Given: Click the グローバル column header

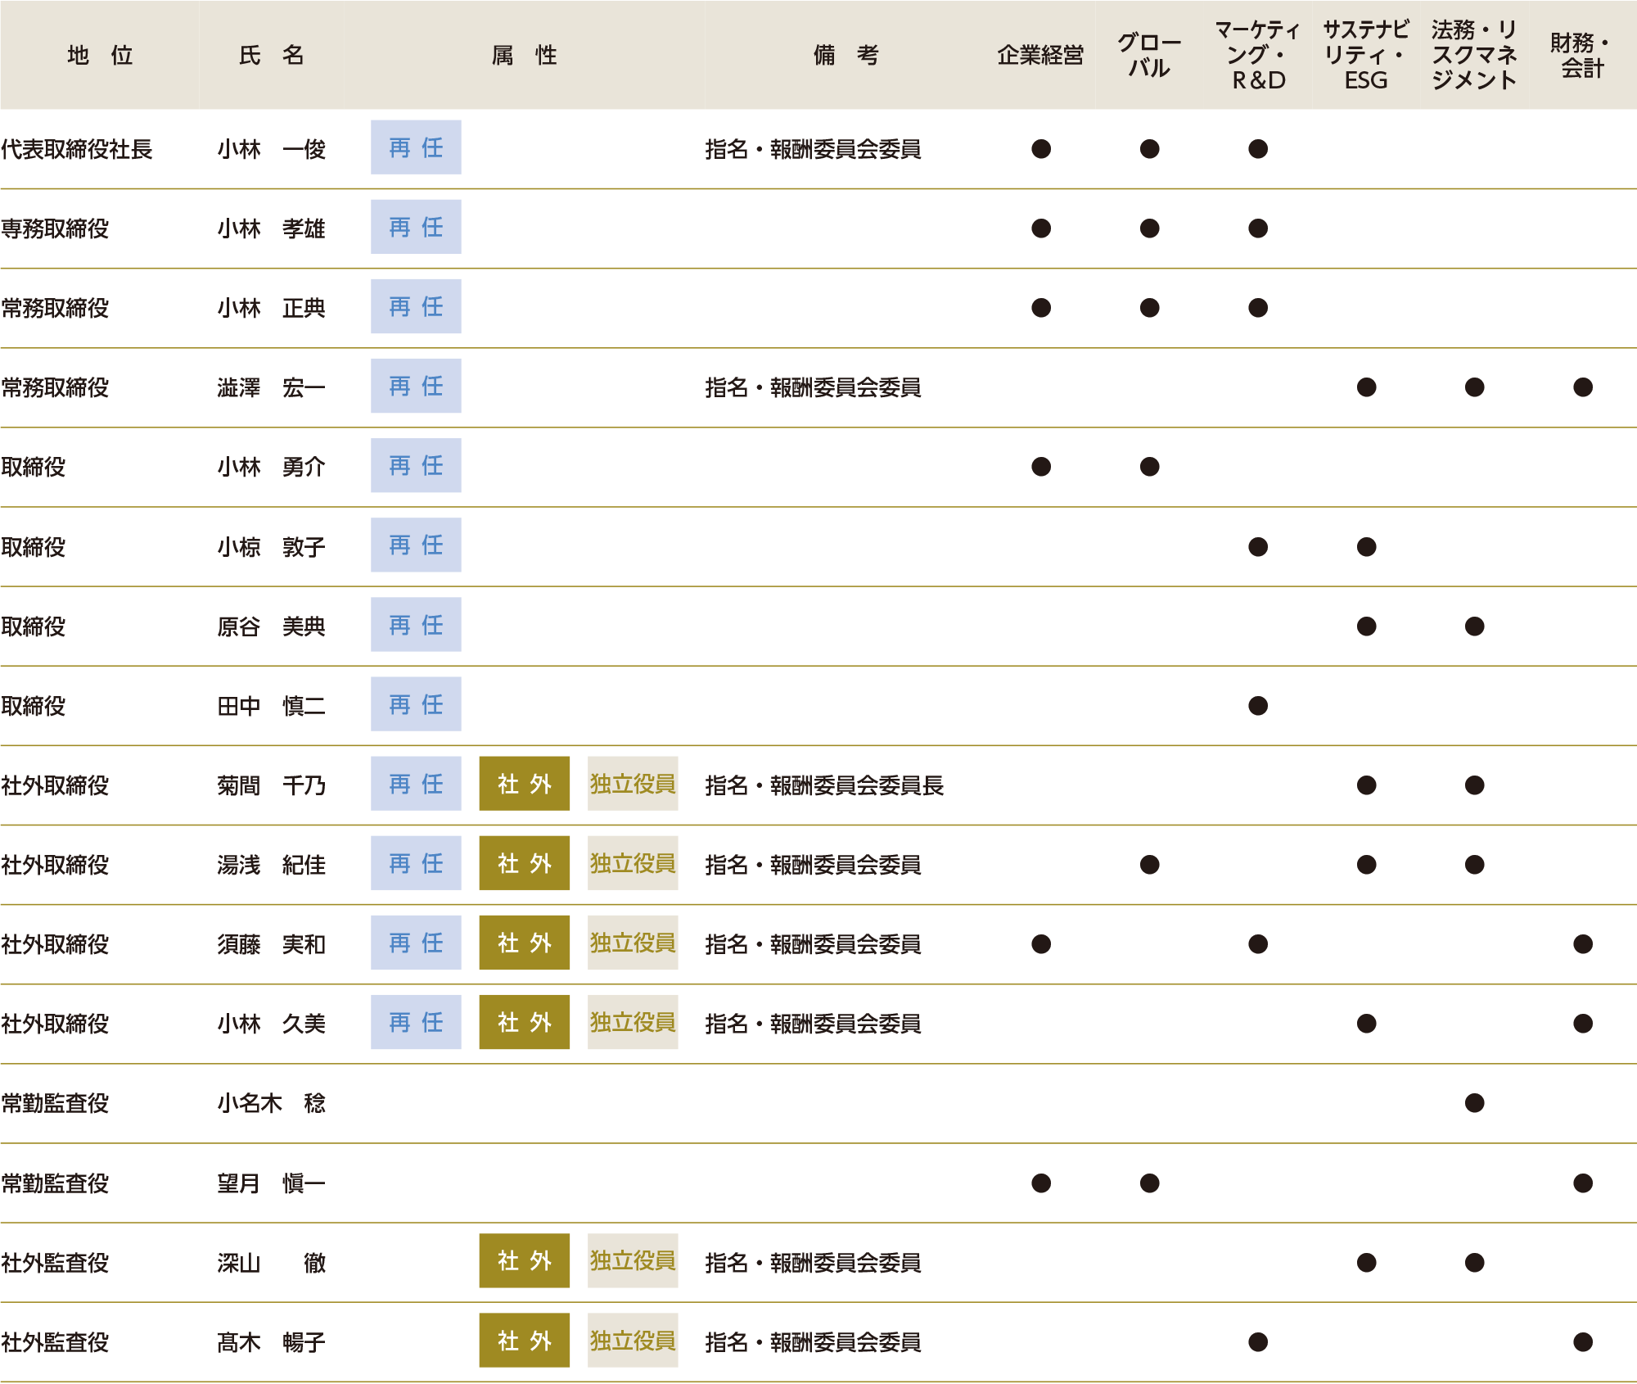Looking at the screenshot, I should tap(1149, 55).
